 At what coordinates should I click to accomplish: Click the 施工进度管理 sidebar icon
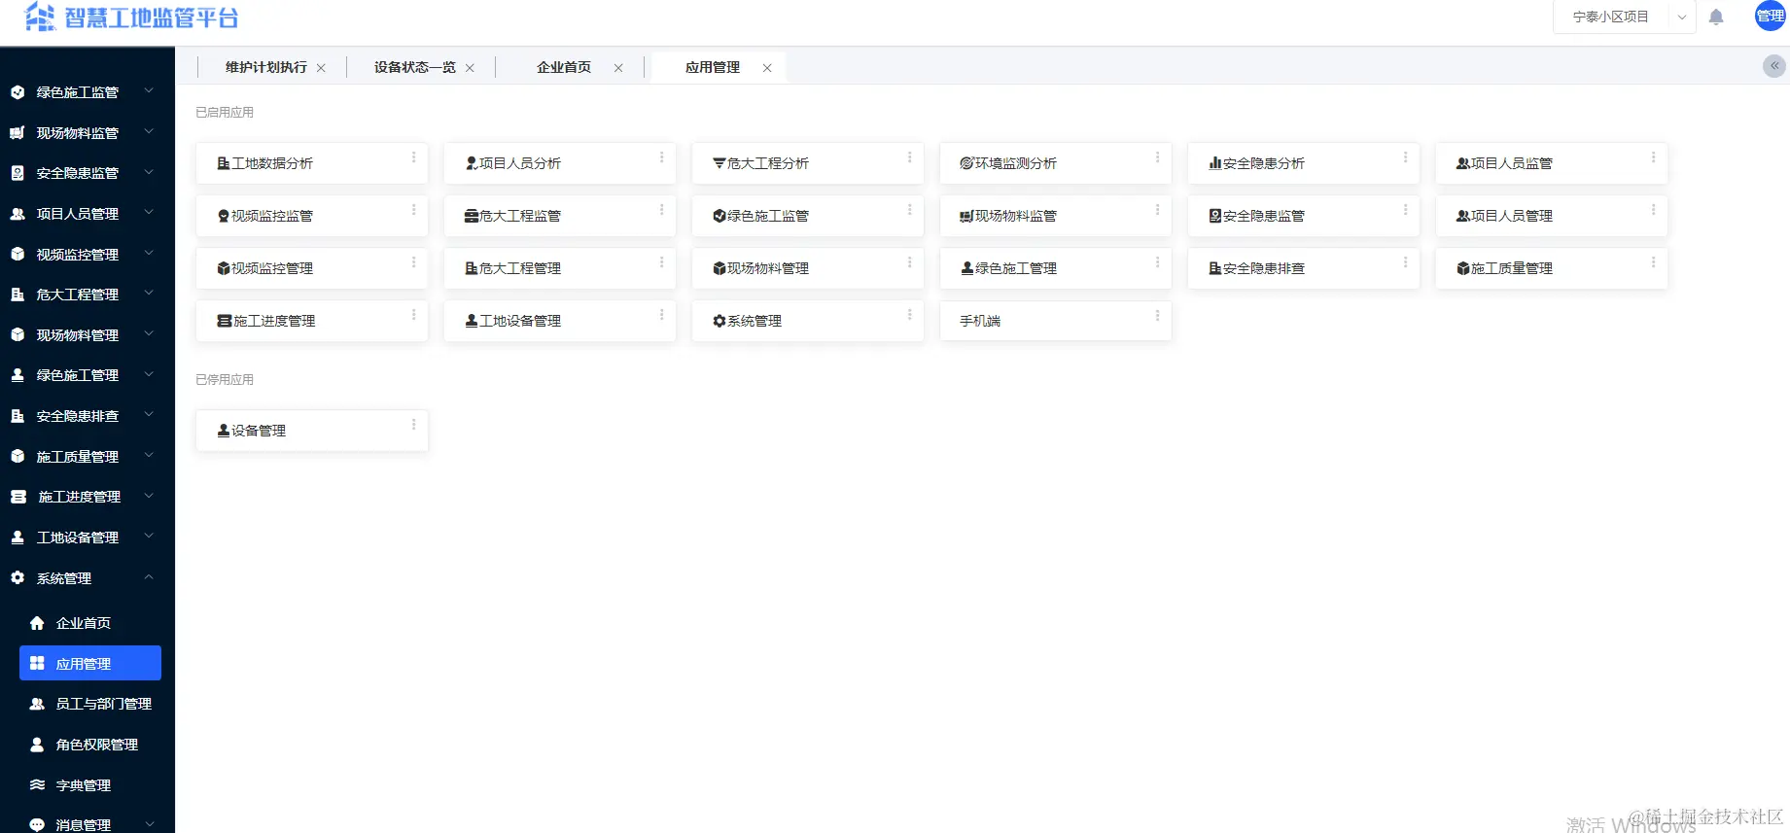point(18,497)
